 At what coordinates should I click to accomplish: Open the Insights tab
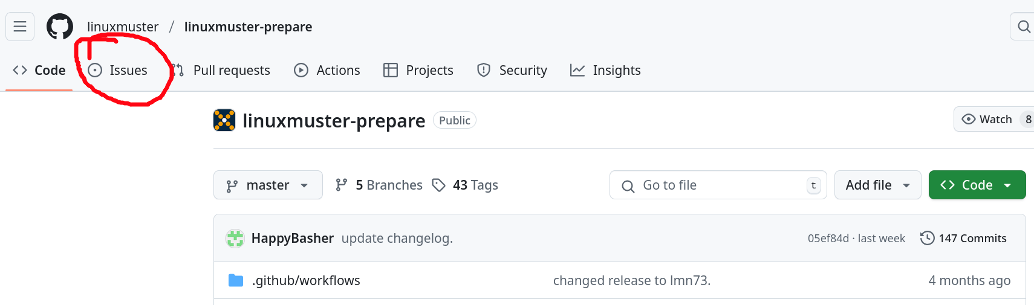point(605,70)
